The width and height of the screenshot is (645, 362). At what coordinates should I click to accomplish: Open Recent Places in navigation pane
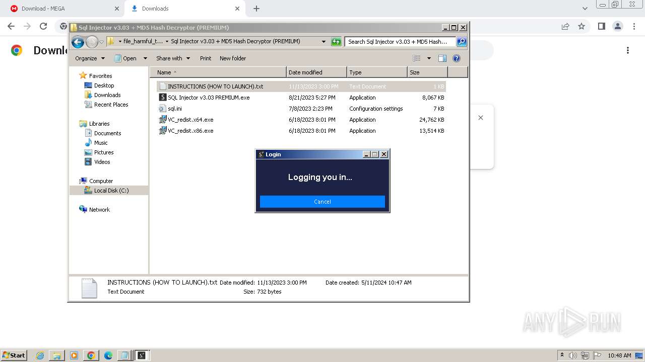coord(111,105)
